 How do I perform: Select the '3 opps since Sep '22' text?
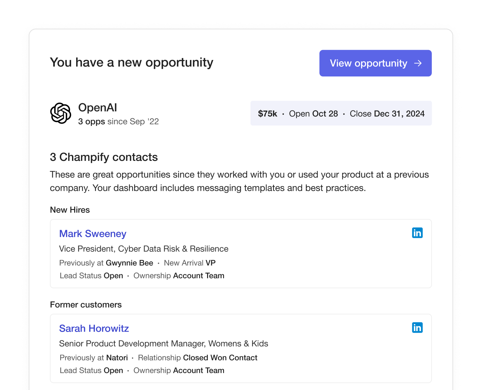click(118, 122)
